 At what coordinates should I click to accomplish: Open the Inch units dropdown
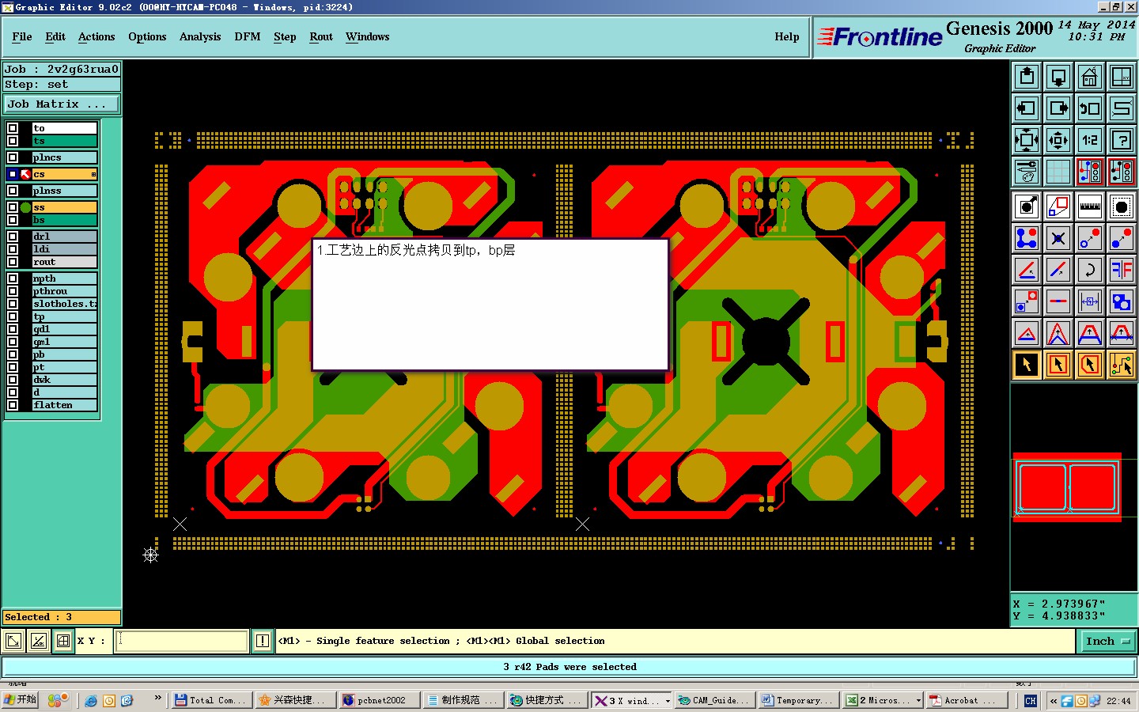coord(1107,642)
